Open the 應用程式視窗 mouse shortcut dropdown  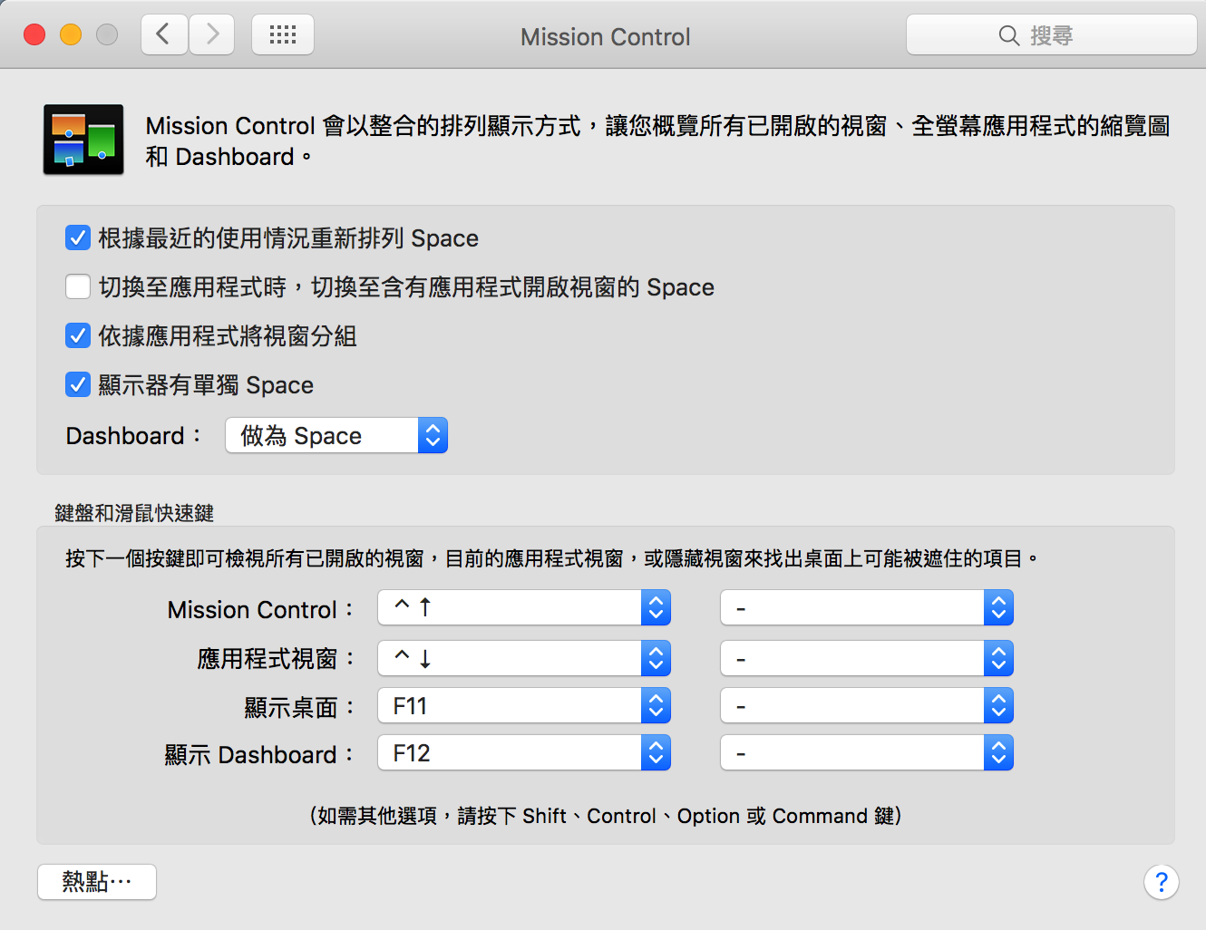point(867,659)
